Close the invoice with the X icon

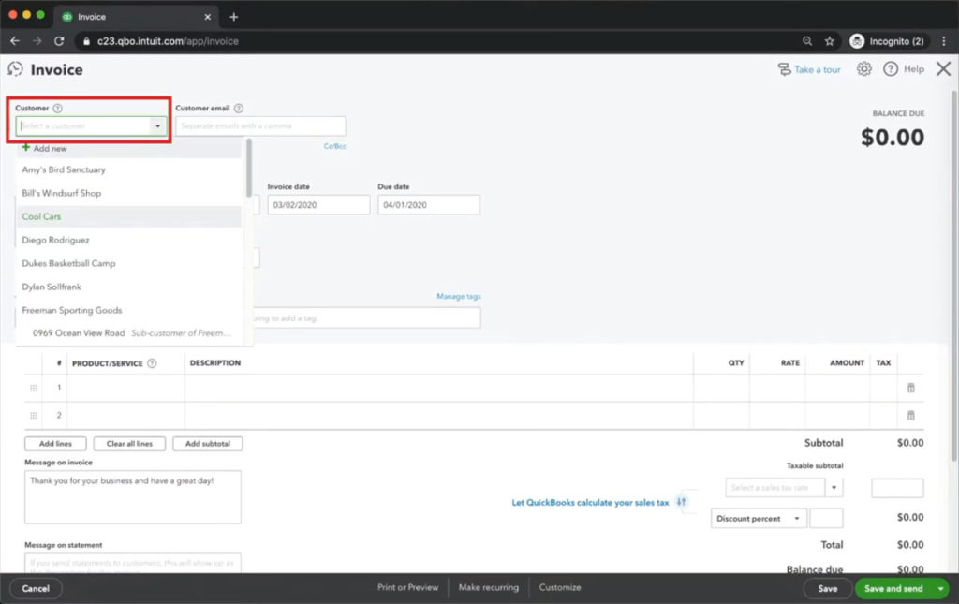point(943,69)
